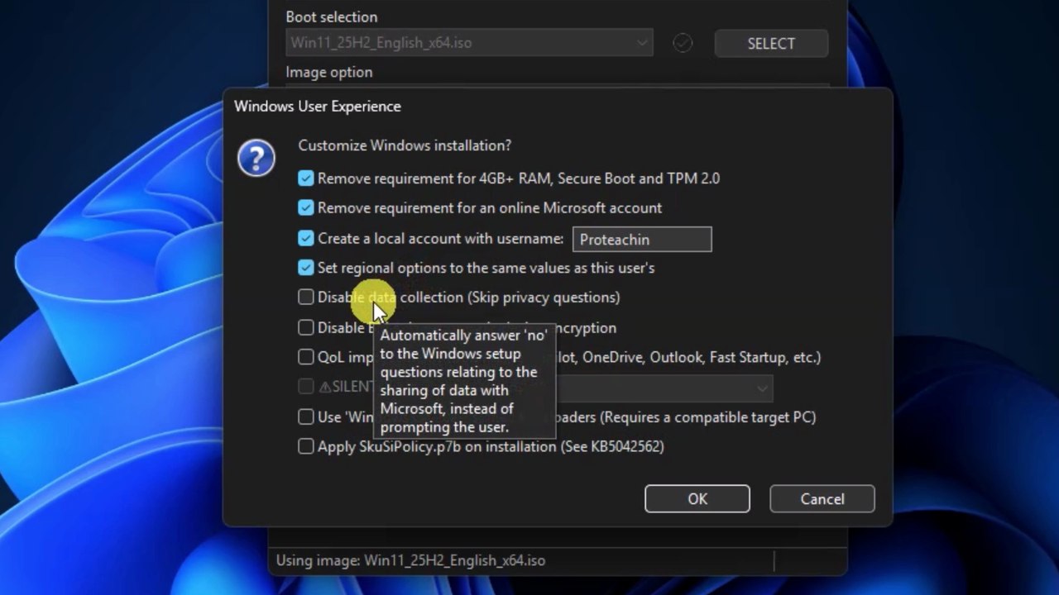Click the 'Using image: Win11_25H2_English_x64.iso' status text
The width and height of the screenshot is (1059, 595).
410,560
